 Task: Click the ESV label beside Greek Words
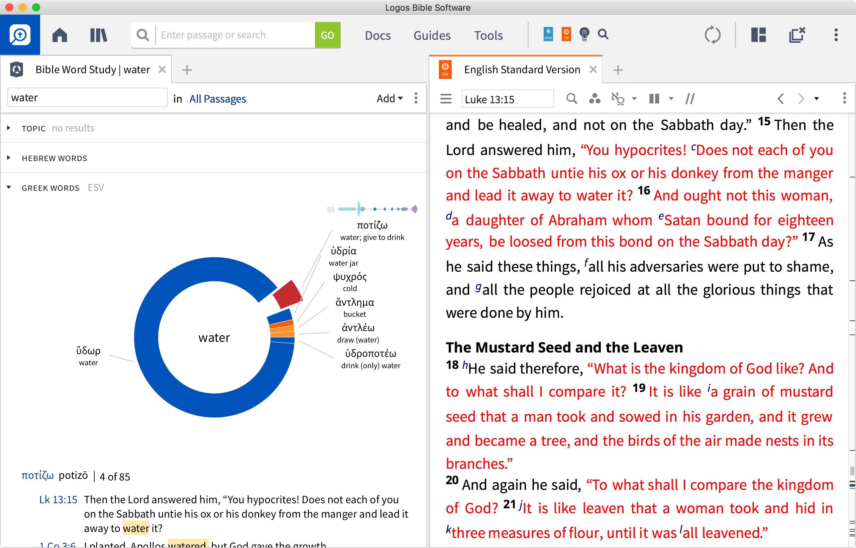(x=96, y=187)
